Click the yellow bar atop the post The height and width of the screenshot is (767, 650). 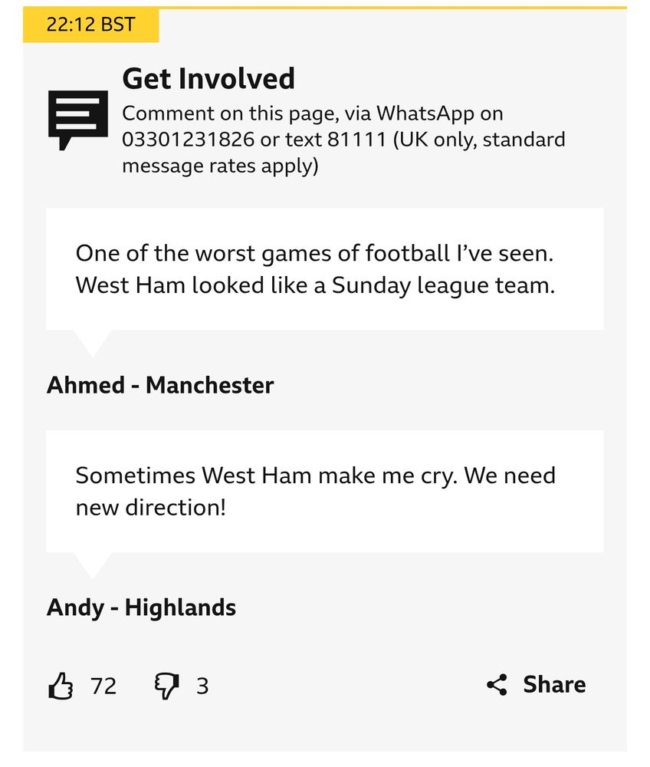coord(392,8)
